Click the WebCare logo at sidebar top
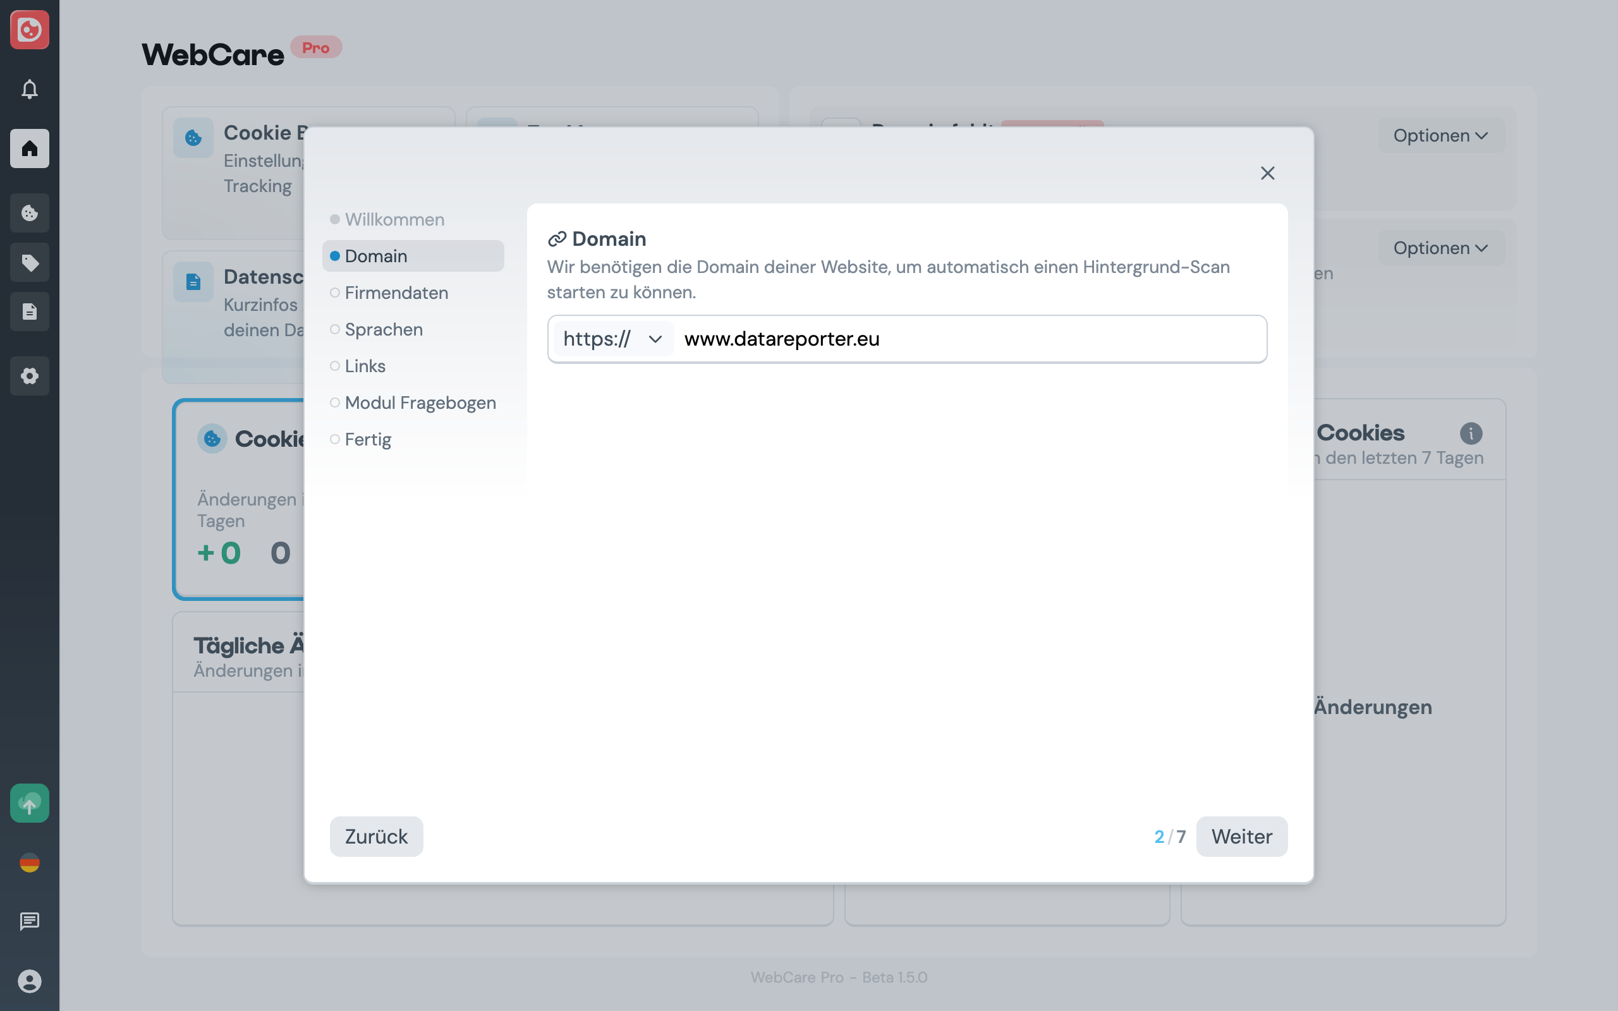Image resolution: width=1618 pixels, height=1011 pixels. click(30, 30)
